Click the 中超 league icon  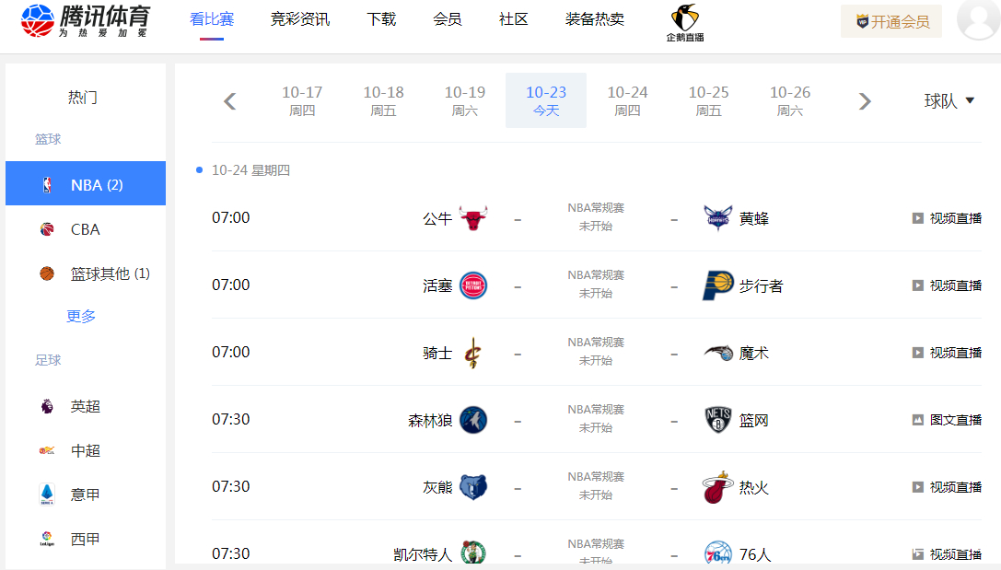click(47, 450)
